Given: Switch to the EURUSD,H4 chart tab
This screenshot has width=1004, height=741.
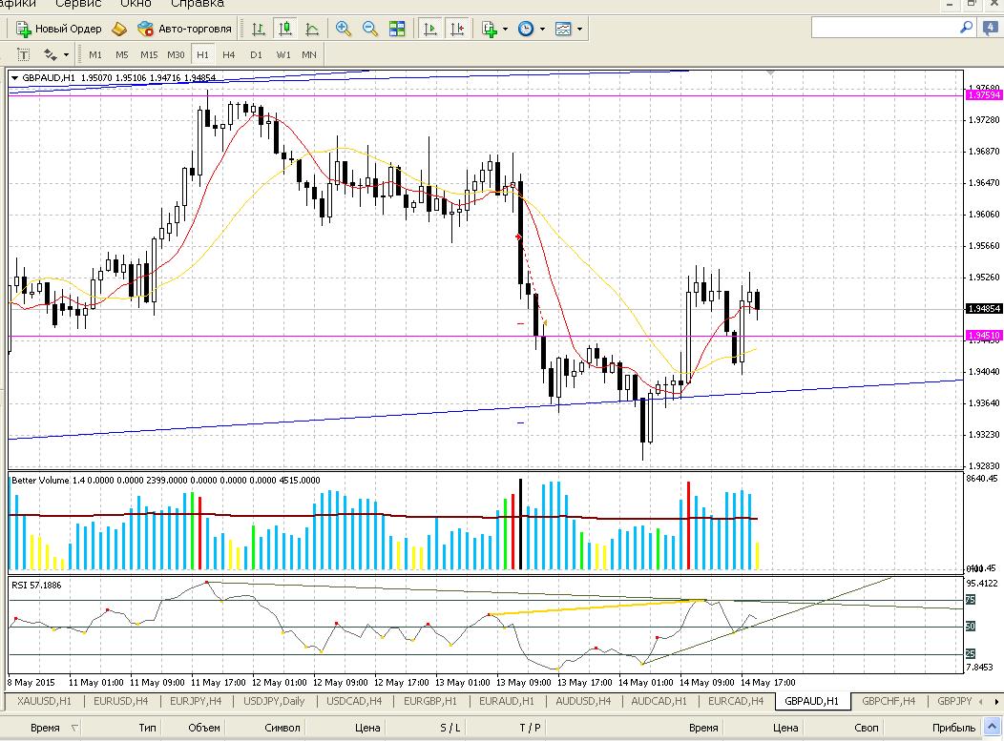Looking at the screenshot, I should coord(120,701).
